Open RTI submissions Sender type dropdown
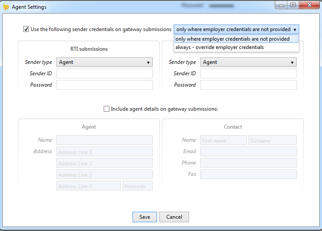 (105, 62)
